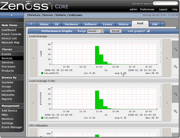The image size is (180, 138).
Task: Zoom out on the Load Average graph
Action: (175, 67)
